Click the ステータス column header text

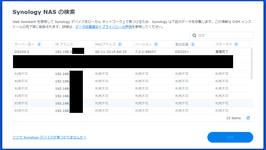coord(223,44)
